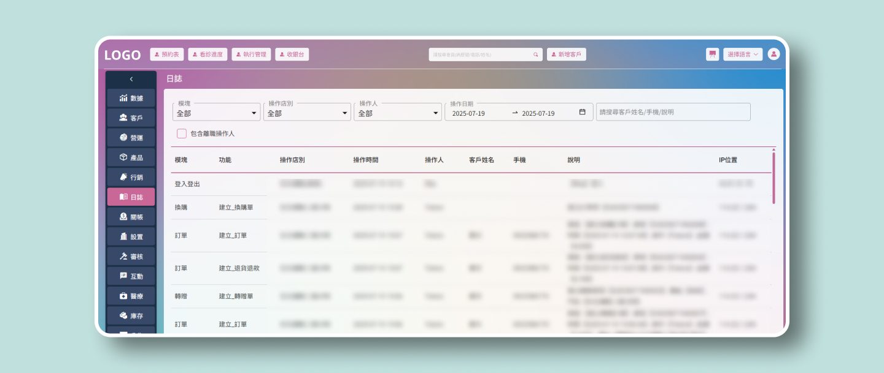The width and height of the screenshot is (884, 373).
Task: Expand the 操作人 dropdown
Action: [398, 113]
